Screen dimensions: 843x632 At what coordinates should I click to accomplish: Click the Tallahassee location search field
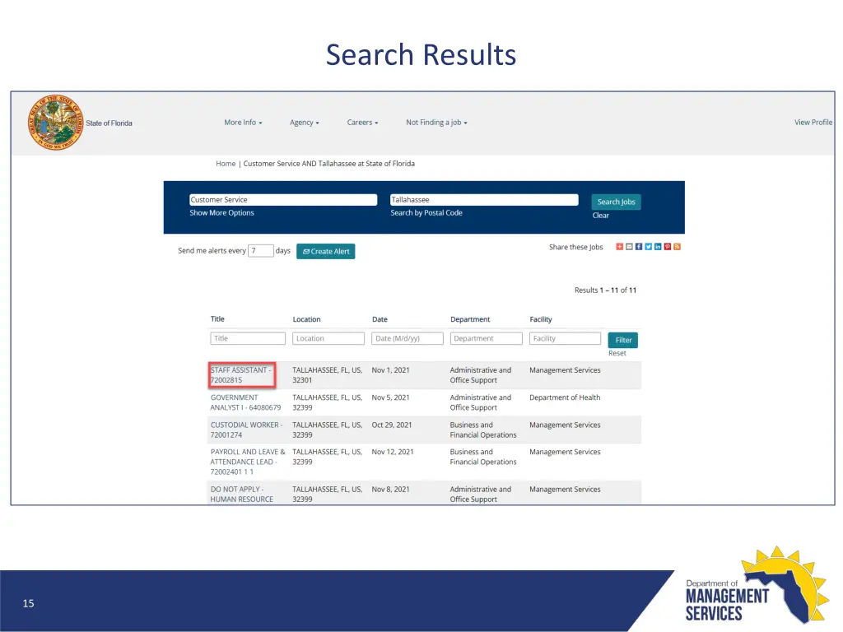coord(484,199)
